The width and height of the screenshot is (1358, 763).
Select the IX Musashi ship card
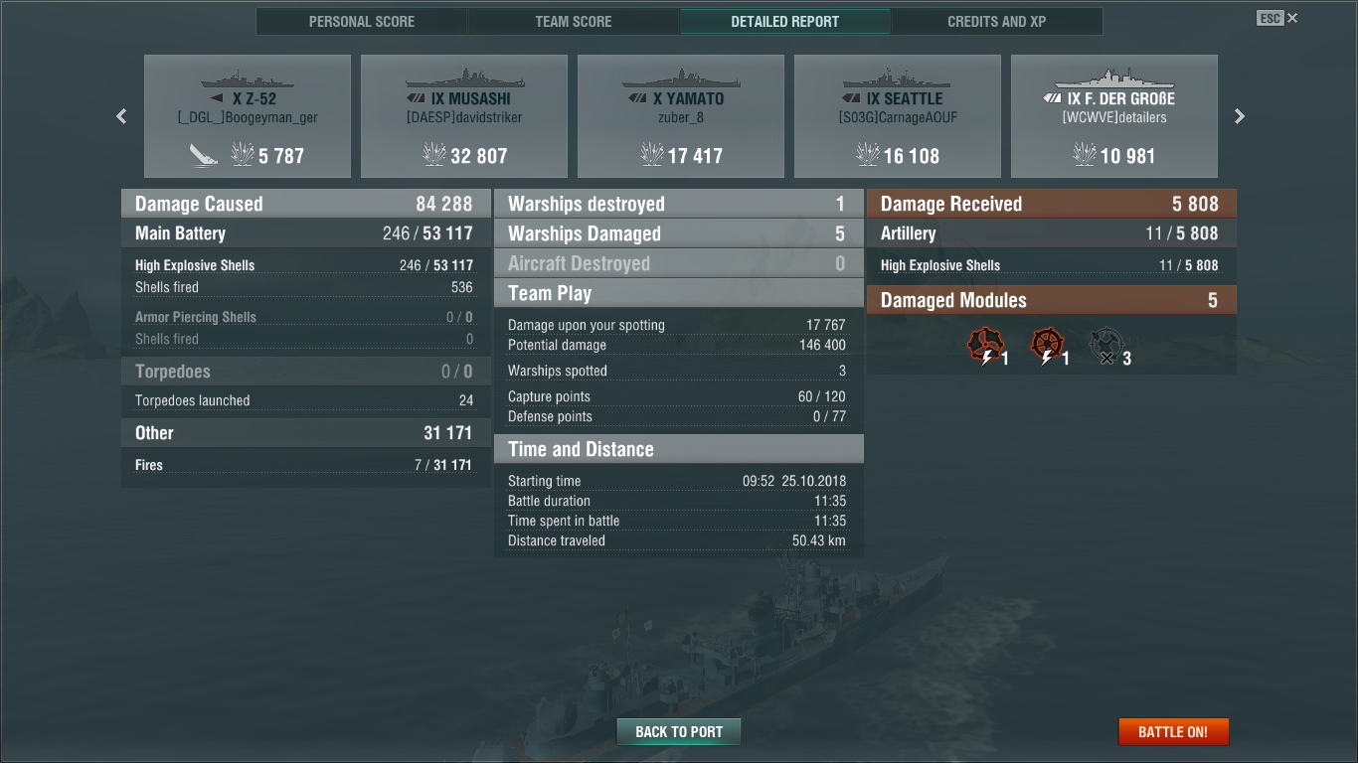click(x=464, y=116)
